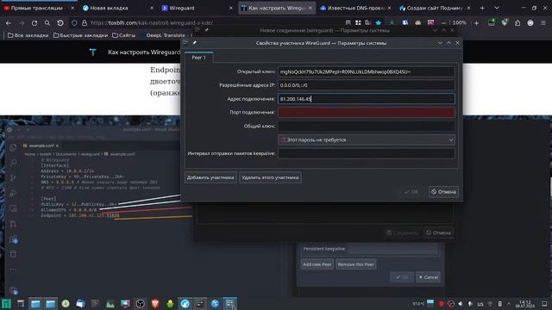
Task: Click the magnifier search icon in browser toolbar
Action: (47, 23)
